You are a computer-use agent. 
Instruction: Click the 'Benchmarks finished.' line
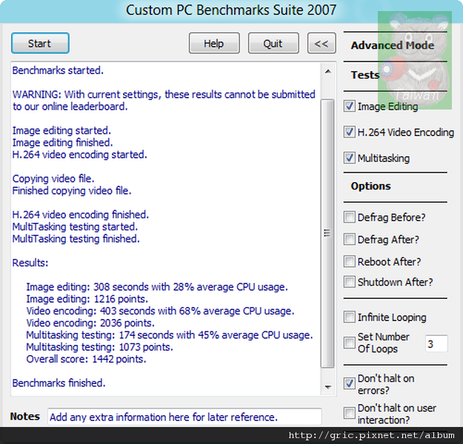[x=59, y=383]
